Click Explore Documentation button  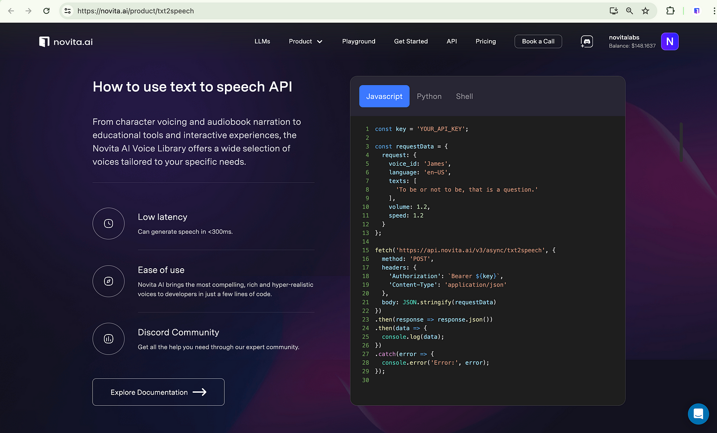[x=158, y=392]
